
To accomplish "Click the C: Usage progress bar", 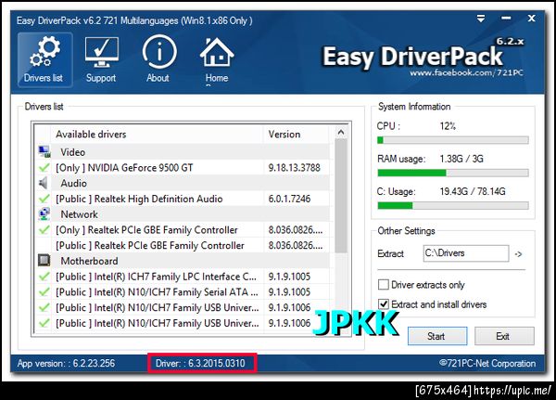I will pos(453,205).
